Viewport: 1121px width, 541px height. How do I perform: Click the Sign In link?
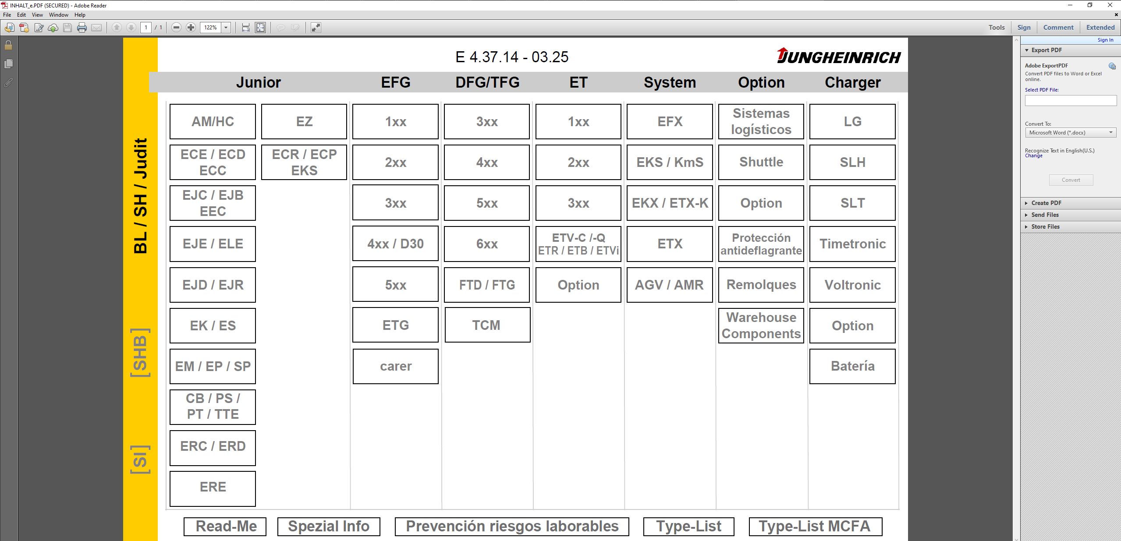coord(1105,40)
